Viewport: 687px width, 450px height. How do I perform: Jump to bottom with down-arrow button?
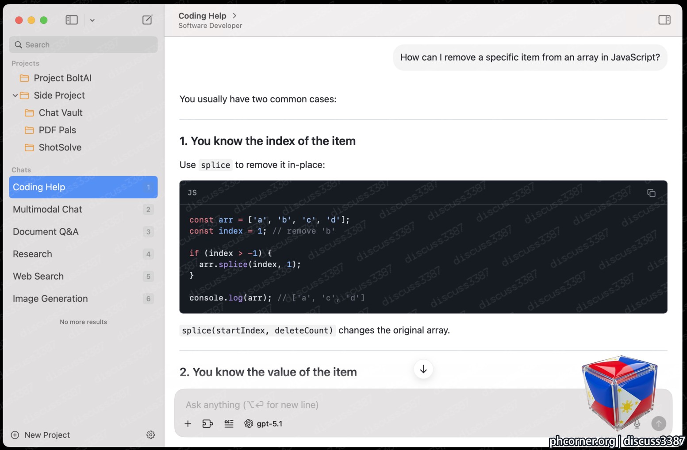coord(423,369)
